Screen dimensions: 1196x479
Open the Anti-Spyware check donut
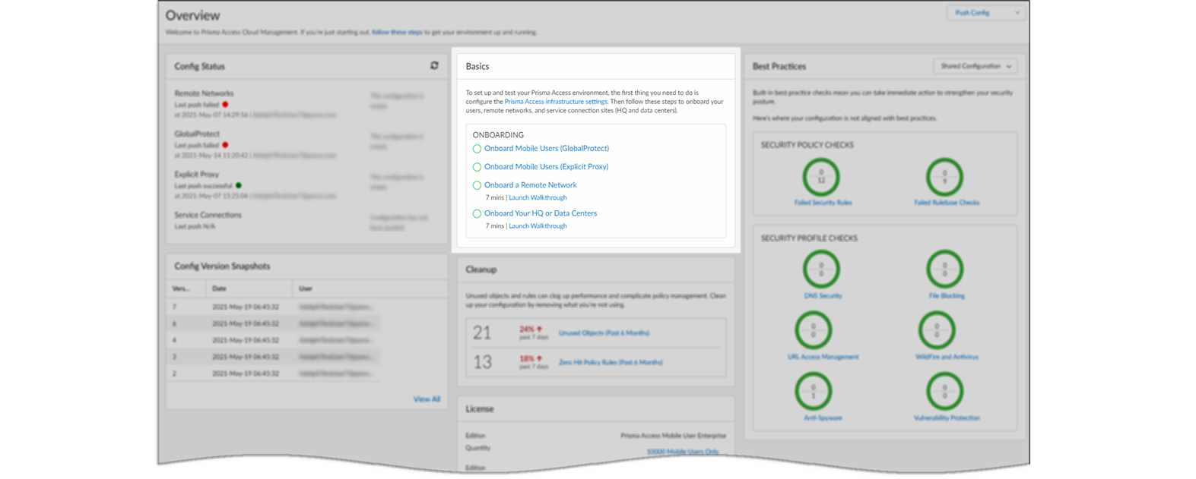click(813, 391)
